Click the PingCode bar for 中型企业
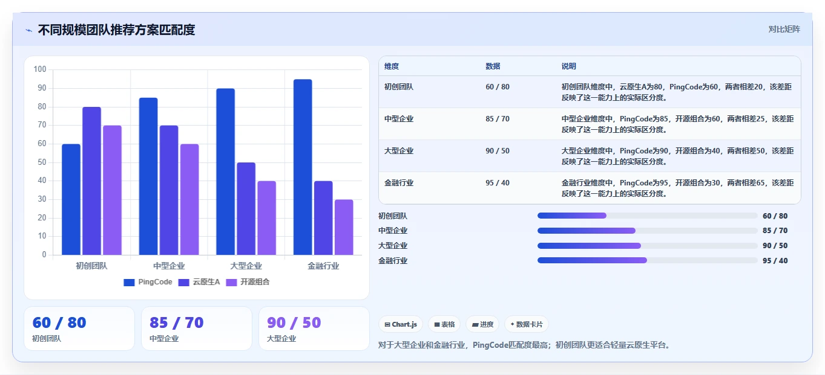The height and width of the screenshot is (375, 825). (148, 176)
